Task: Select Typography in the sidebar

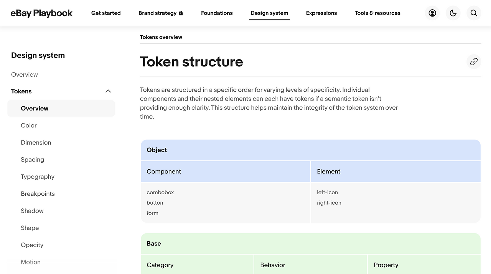Action: coord(38,177)
